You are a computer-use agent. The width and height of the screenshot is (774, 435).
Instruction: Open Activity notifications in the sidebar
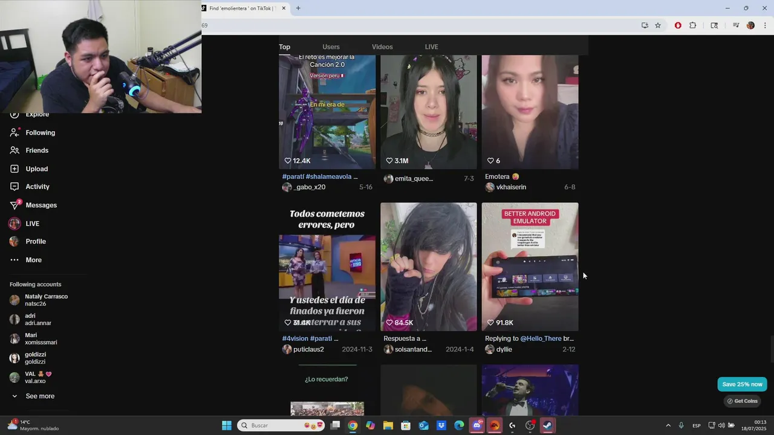37,187
